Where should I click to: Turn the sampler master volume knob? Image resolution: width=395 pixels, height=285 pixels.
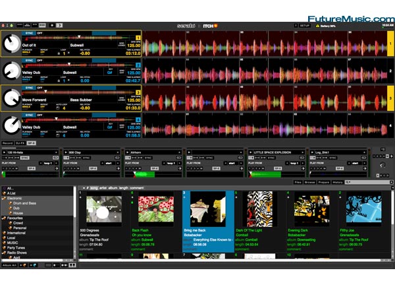382,166
